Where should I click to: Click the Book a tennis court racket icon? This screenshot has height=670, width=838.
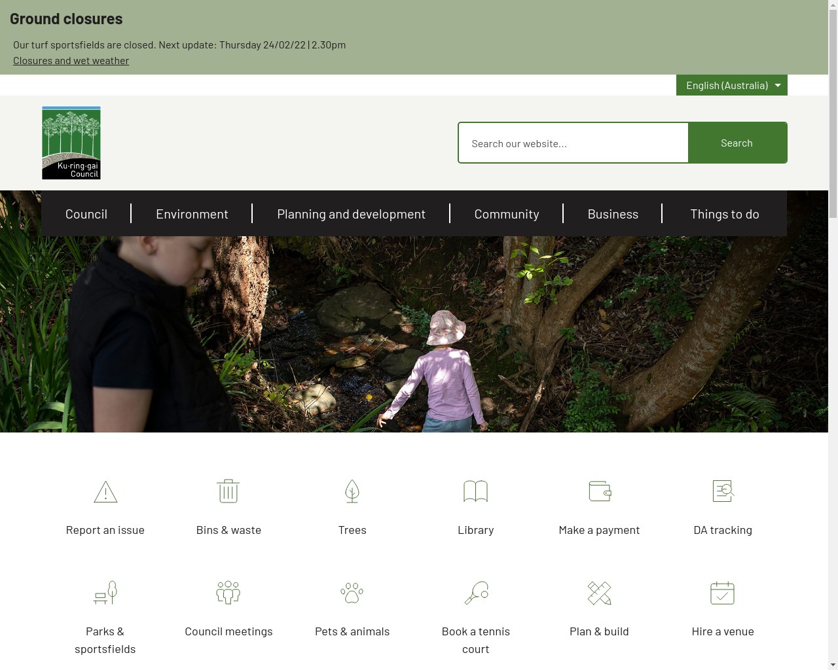point(476,593)
